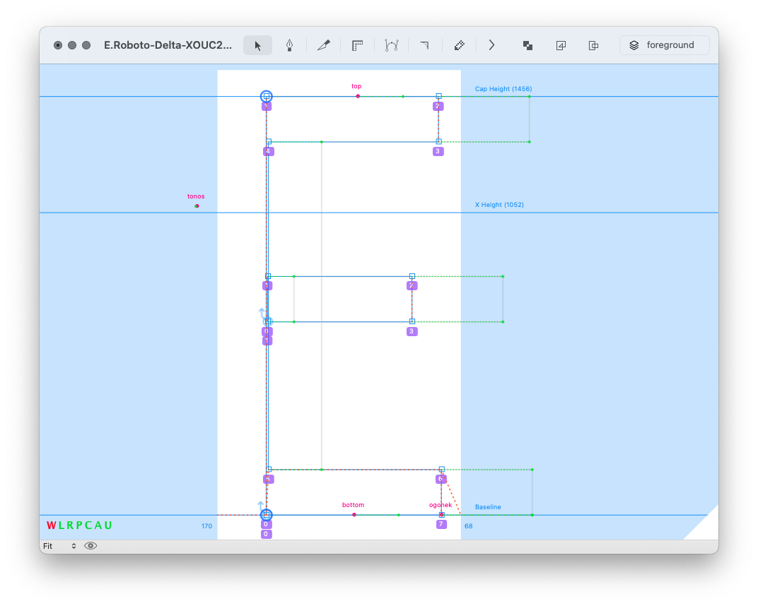Click the left sidebearing value 170
This screenshot has width=758, height=606.
(x=206, y=526)
